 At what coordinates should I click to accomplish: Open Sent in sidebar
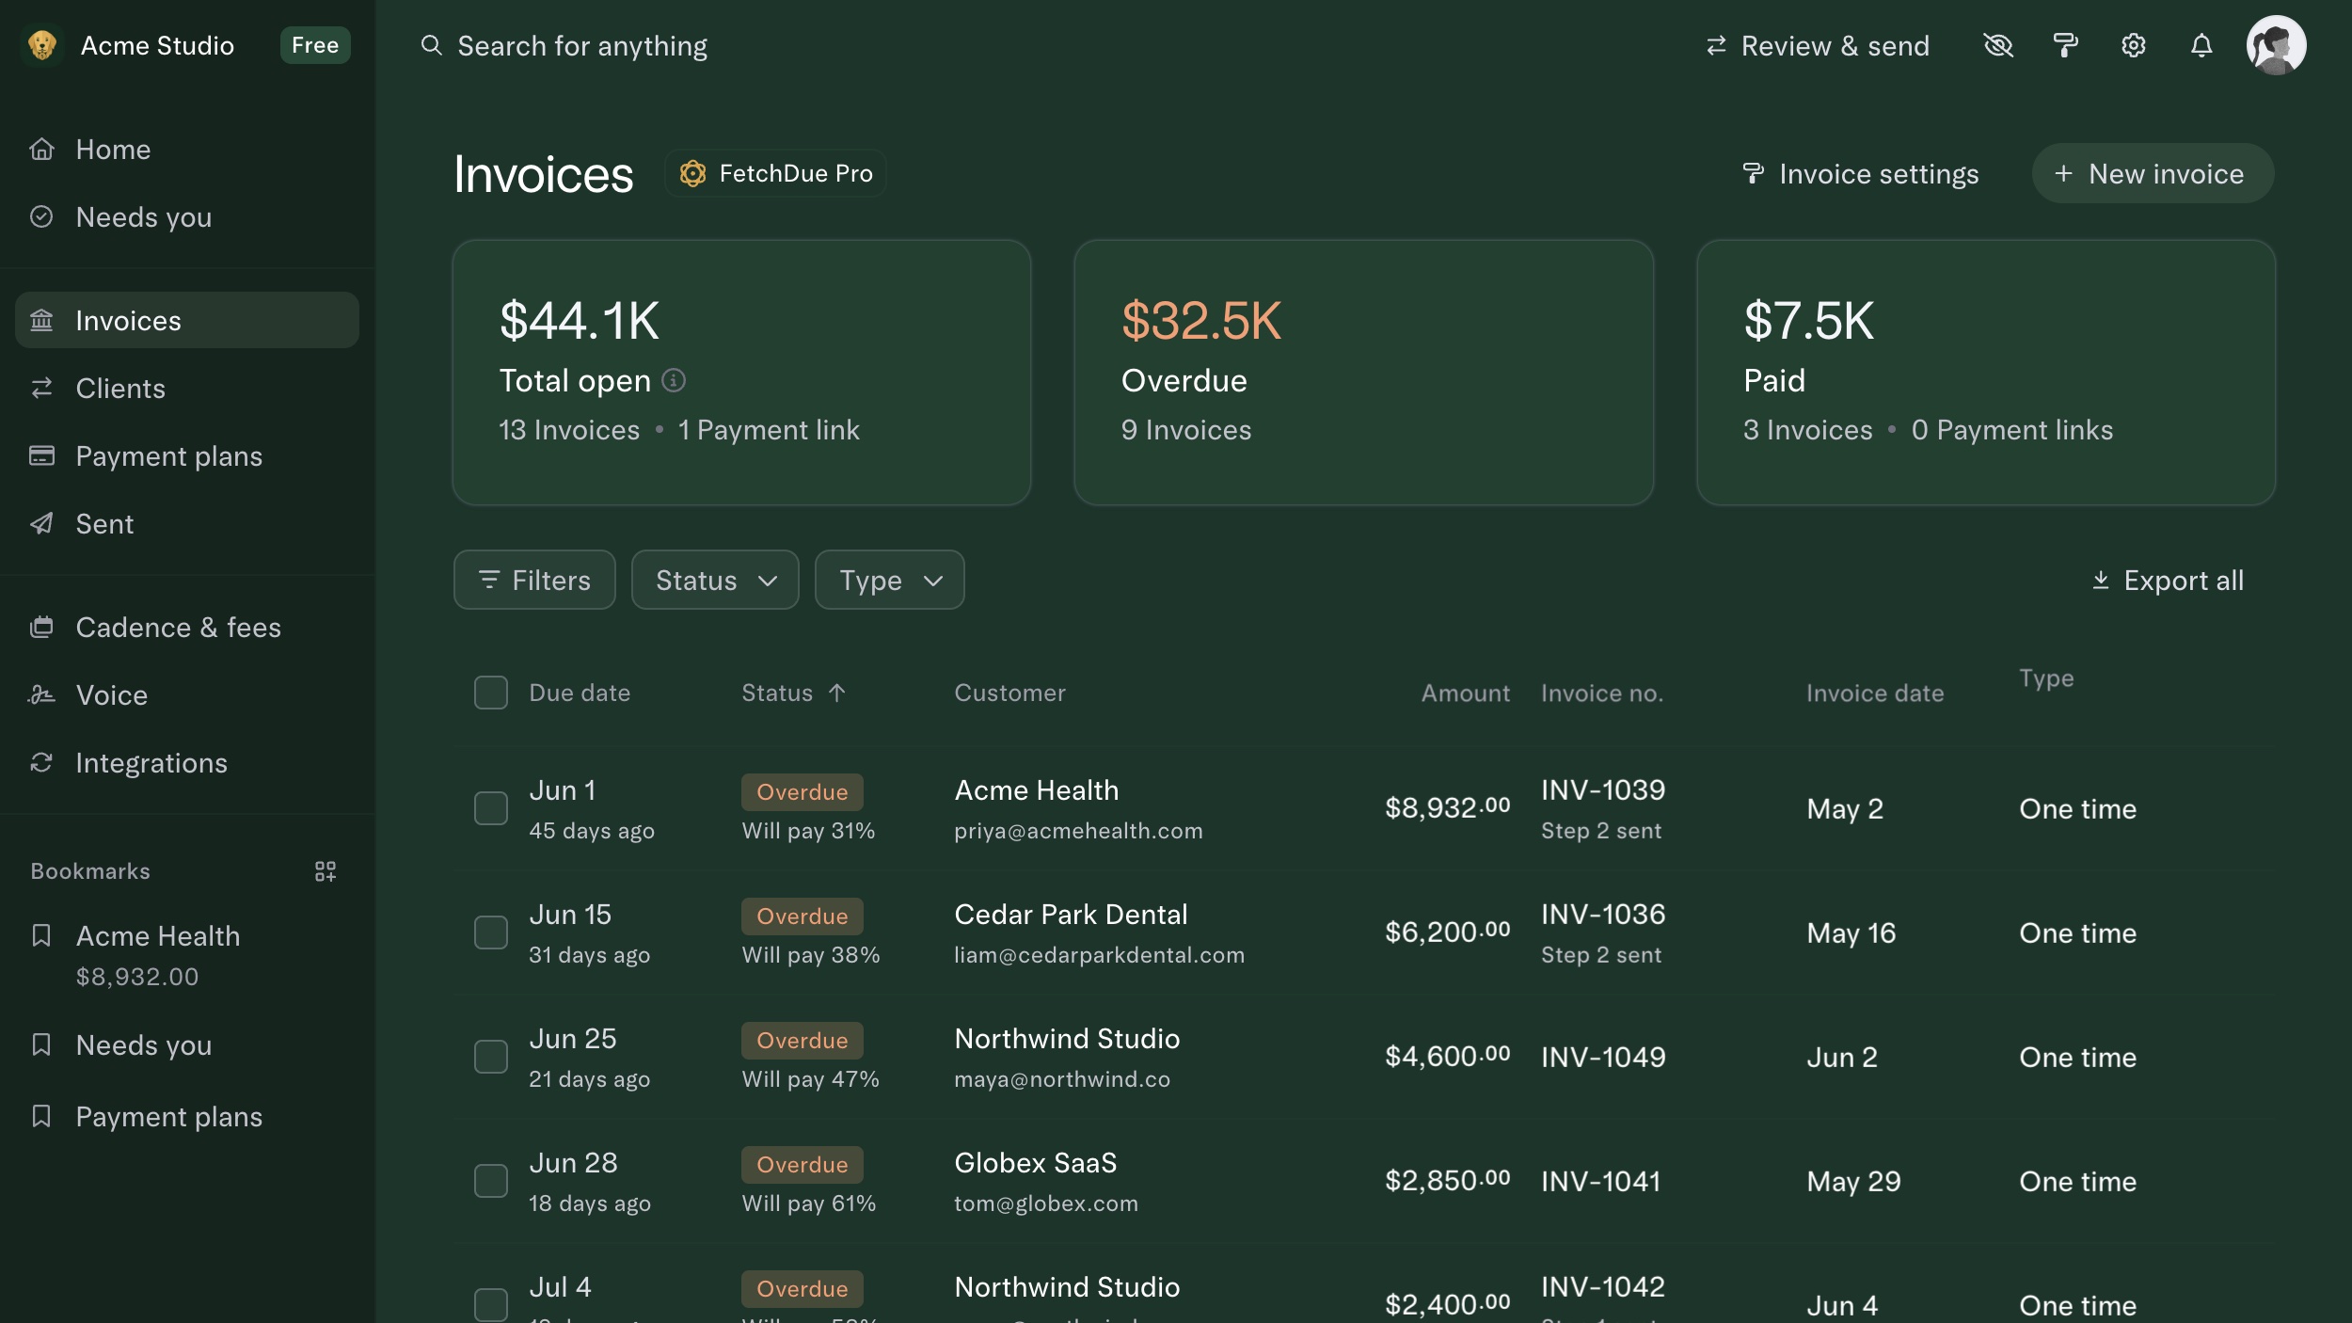[186, 523]
